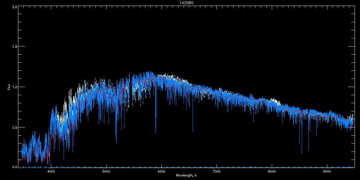Select the 2.0 flux tick label
360x180 pixels.
[x=14, y=7]
